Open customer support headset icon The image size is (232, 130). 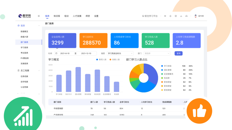point(186,16)
